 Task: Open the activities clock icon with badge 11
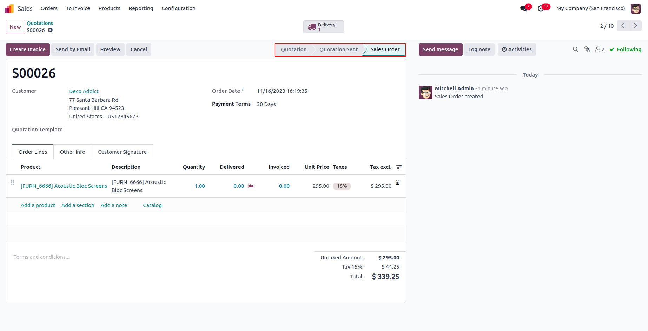point(541,8)
